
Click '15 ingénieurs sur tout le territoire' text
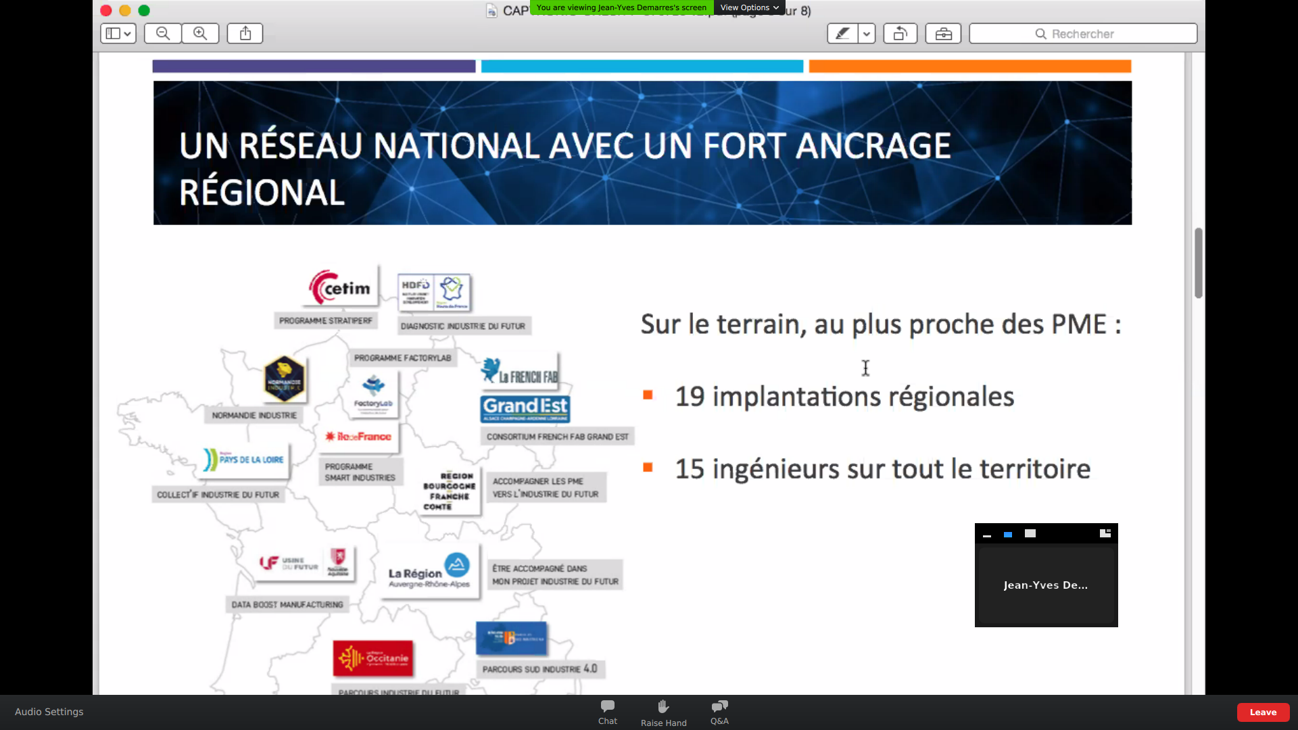(x=883, y=469)
